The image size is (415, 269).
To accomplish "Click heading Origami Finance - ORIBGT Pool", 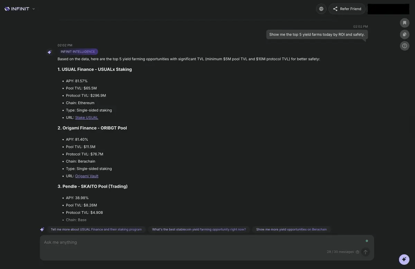I will pos(92,128).
